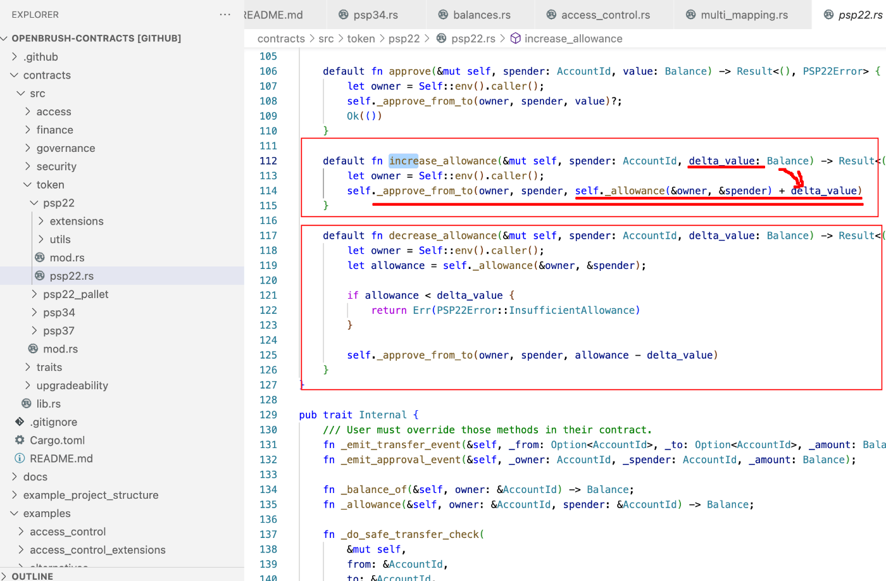Expand the access_control_extensions folder
The width and height of the screenshot is (886, 581).
21,551
